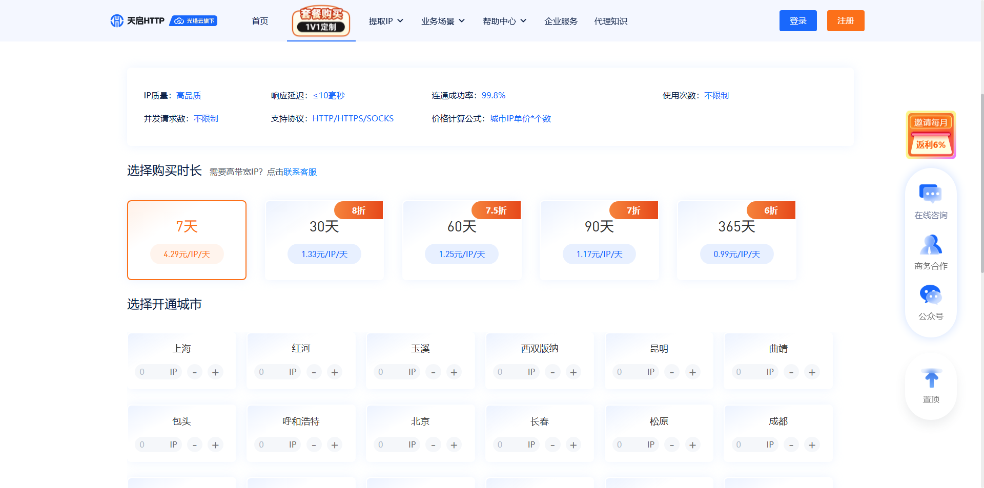Click the 套餐购买 1V1定制 banner icon

point(321,21)
